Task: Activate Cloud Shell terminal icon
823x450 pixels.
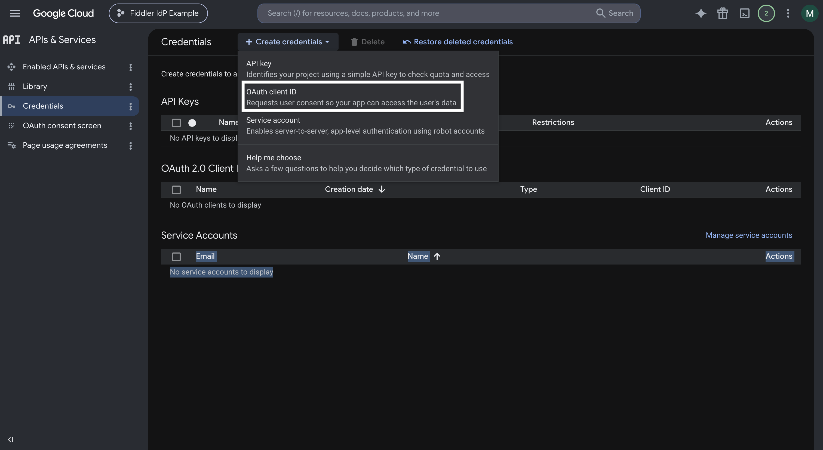Action: 744,13
